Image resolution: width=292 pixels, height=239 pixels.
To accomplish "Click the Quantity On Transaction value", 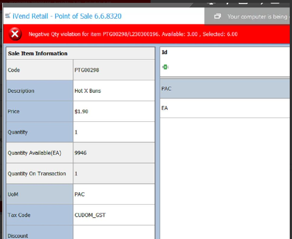I will pos(114,174).
